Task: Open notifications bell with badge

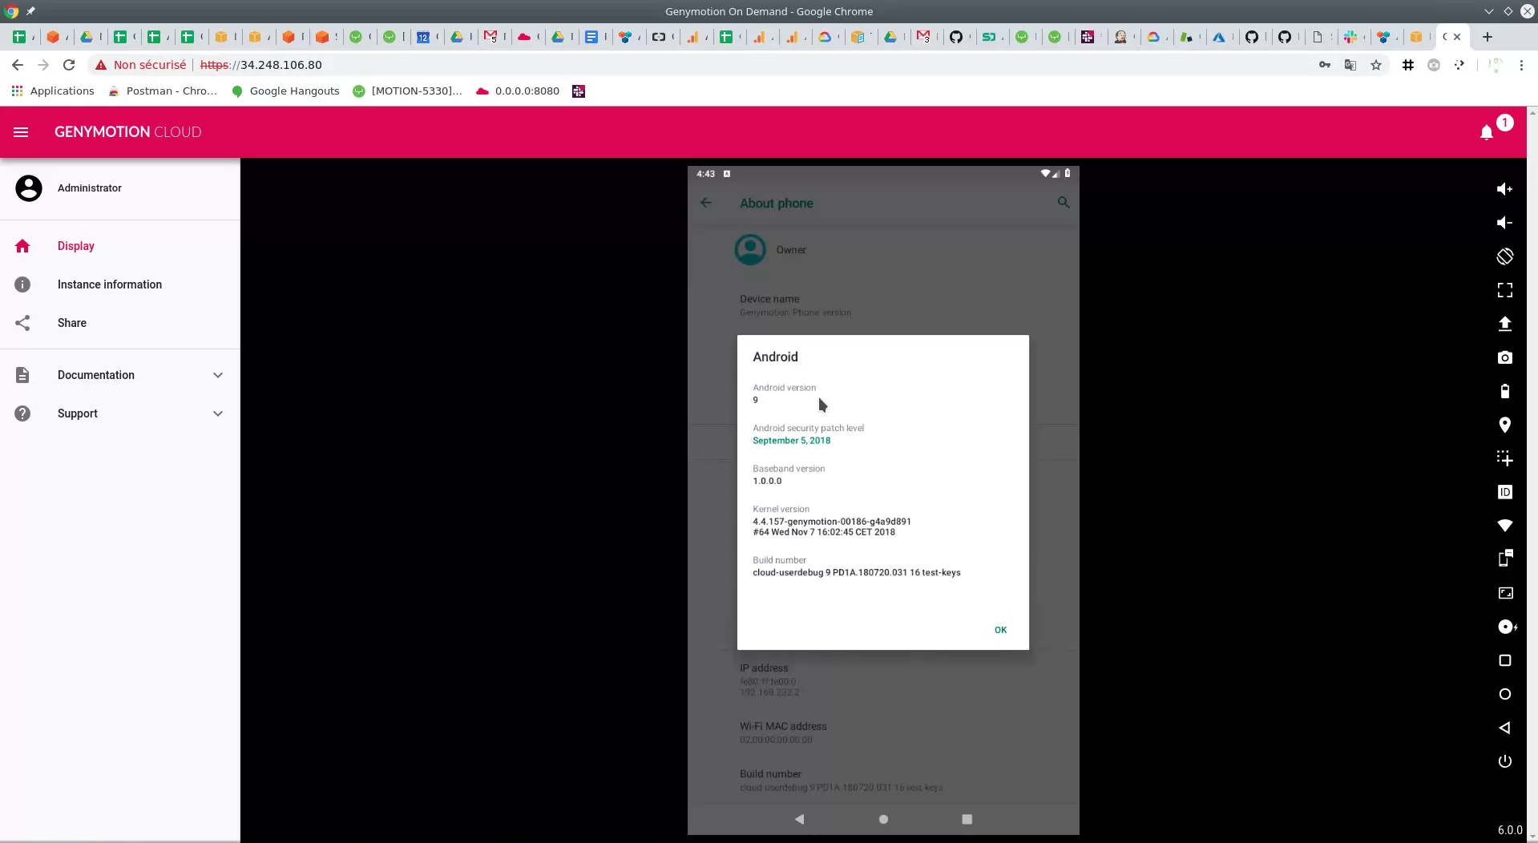Action: pyautogui.click(x=1487, y=132)
